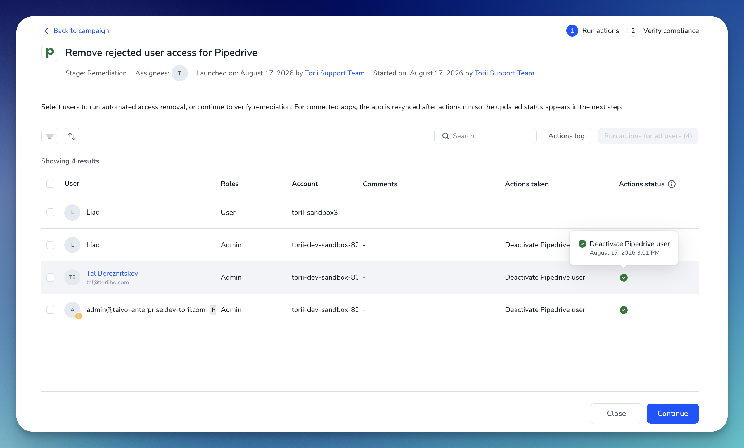The width and height of the screenshot is (744, 448).
Task: Open the Actions log
Action: [x=567, y=136]
